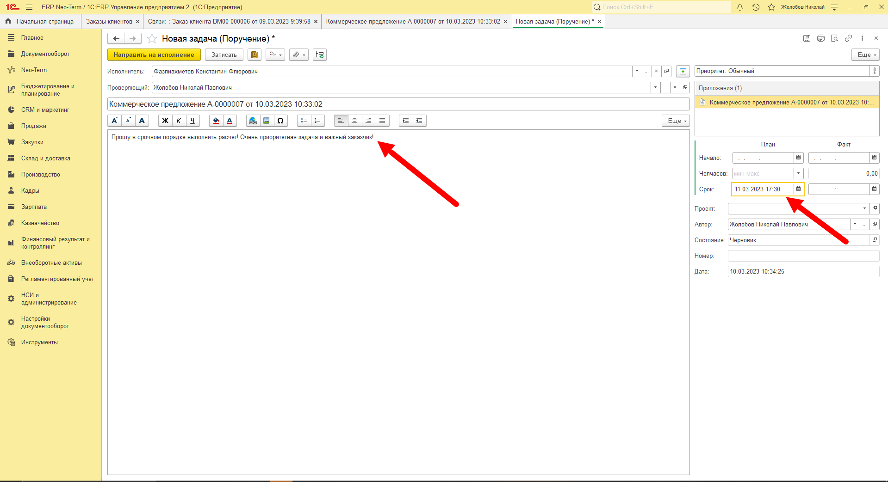Expand the Исполнитель dropdown list
Image resolution: width=888 pixels, height=482 pixels.
pyautogui.click(x=637, y=71)
